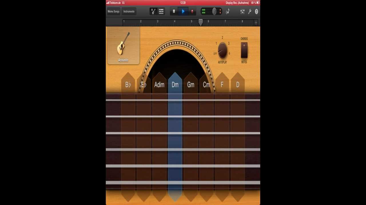Click bar 3 on the timeline ruler
Viewport: 366px width, 205px height.
pyautogui.click(x=158, y=21)
